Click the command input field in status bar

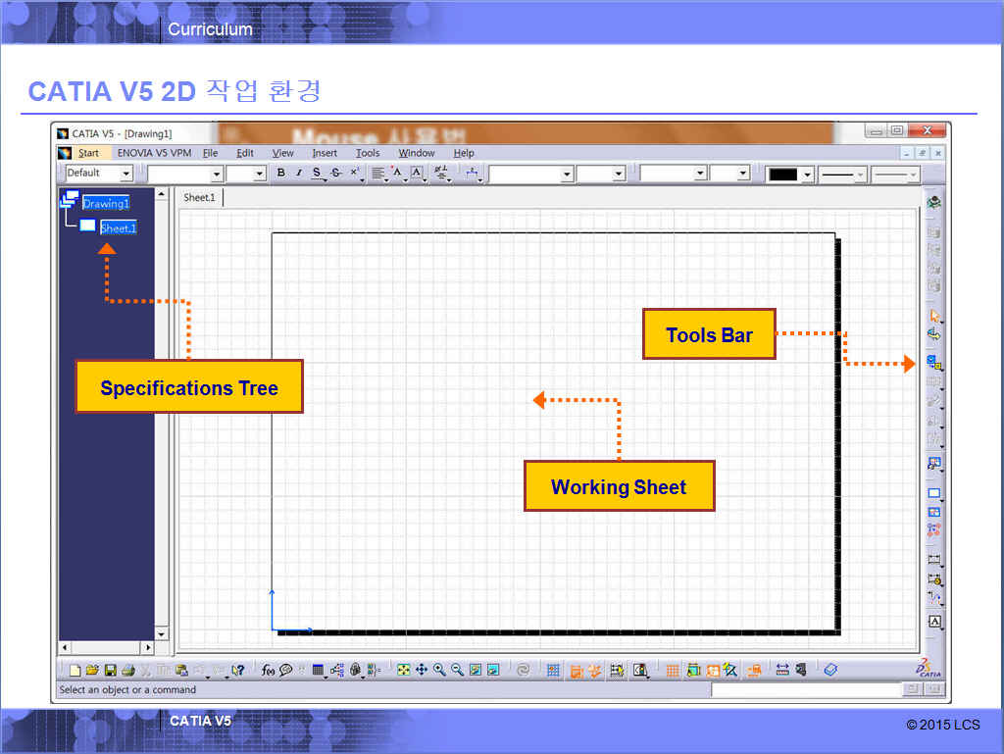(x=804, y=690)
